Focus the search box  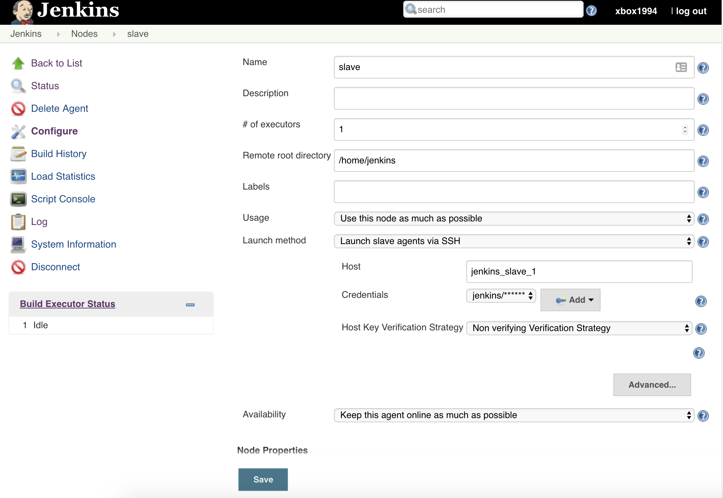pos(493,10)
